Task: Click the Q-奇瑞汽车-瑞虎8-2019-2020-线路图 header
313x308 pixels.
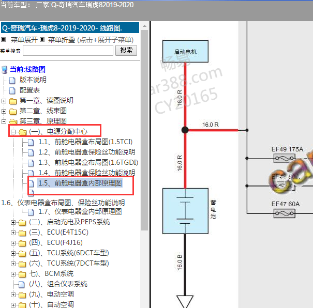Action: pyautogui.click(x=70, y=28)
